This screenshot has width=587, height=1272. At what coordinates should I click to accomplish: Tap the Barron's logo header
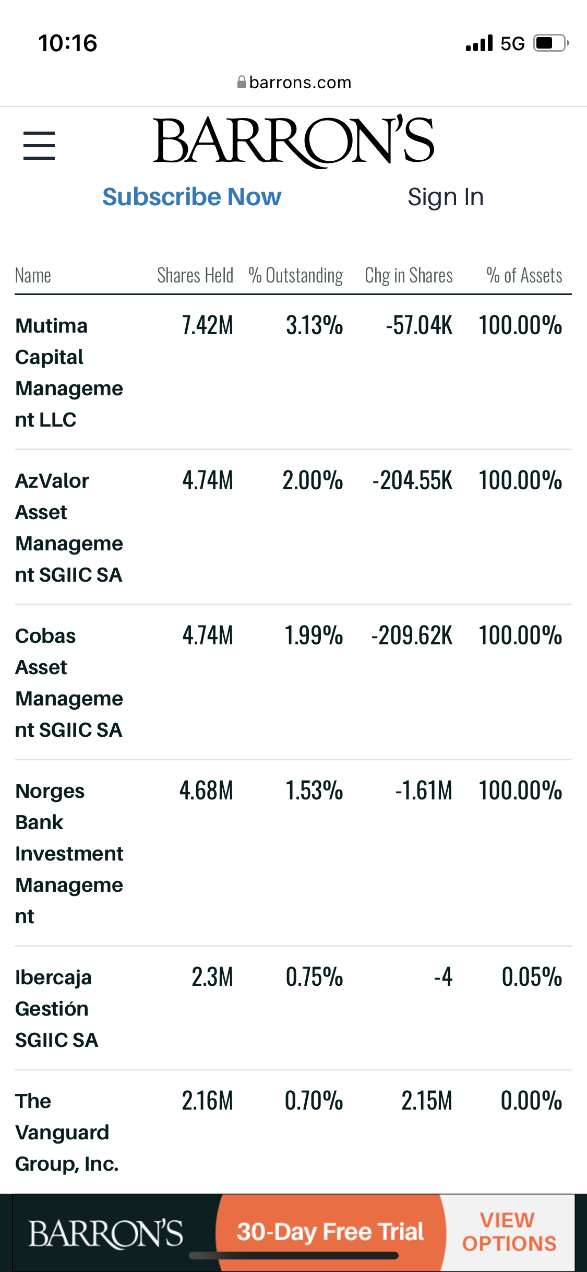point(293,141)
